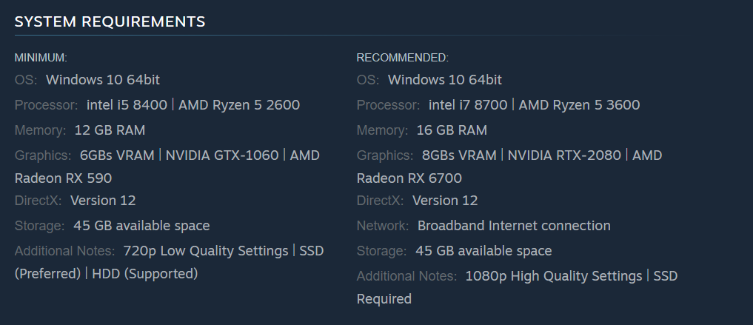The height and width of the screenshot is (325, 753).
Task: Click recommended processor text intel i7 8700
Action: (x=468, y=104)
